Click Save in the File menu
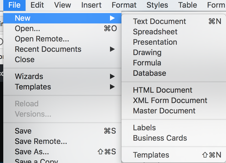Image resolution: width=226 pixels, height=163 pixels. [x=62, y=131]
